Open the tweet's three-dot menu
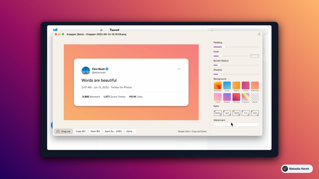Screen dimensions: 319x179 (179, 69)
